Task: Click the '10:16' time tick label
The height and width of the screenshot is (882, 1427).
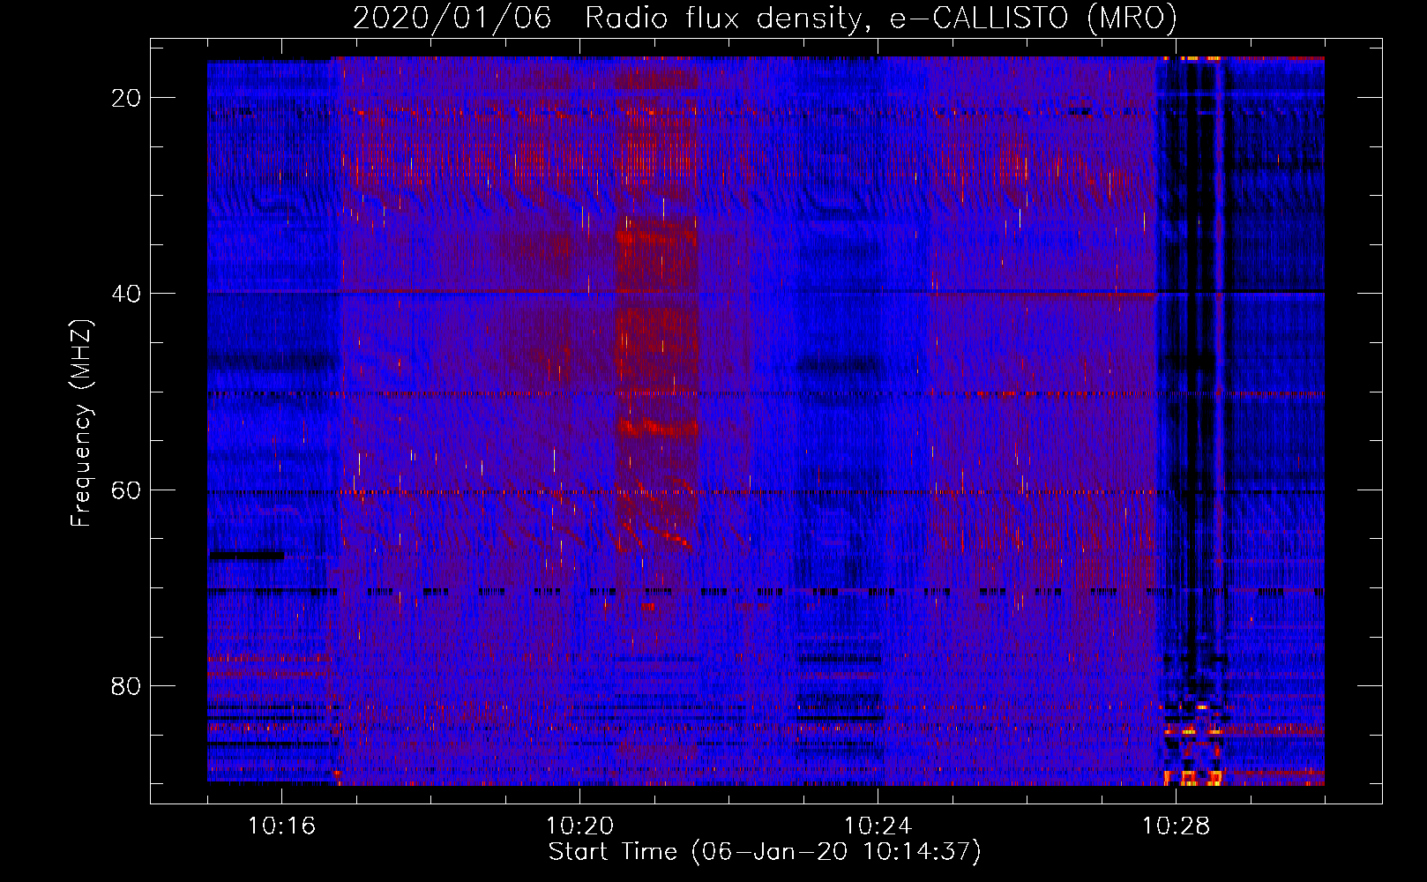Action: click(281, 826)
